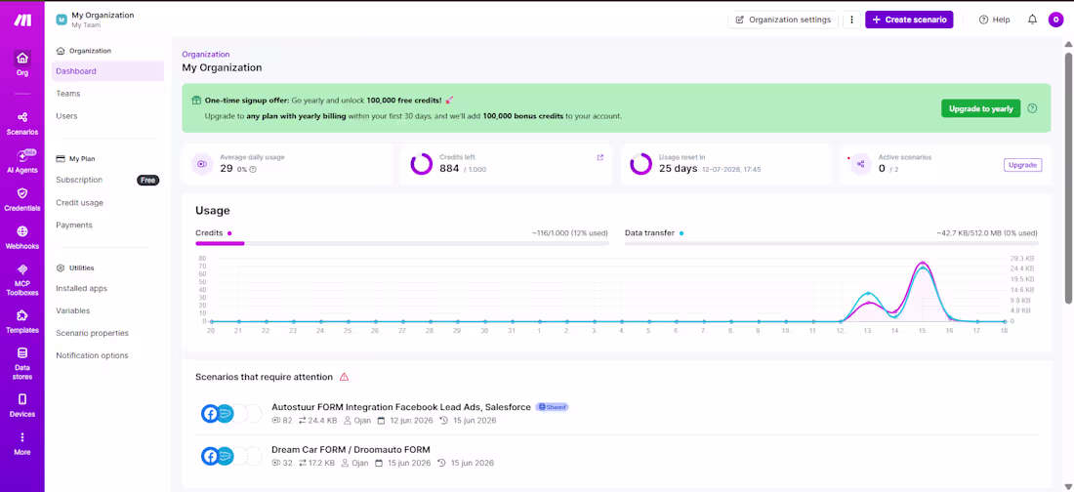Open Scenarios from the purple sidebar
This screenshot has width=1074, height=492.
[x=21, y=123]
